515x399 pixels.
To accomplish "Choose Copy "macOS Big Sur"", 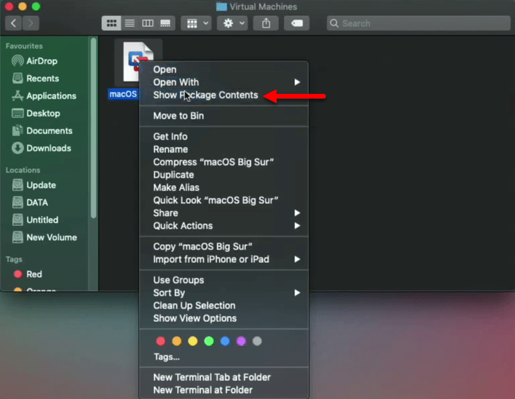I will (x=224, y=247).
